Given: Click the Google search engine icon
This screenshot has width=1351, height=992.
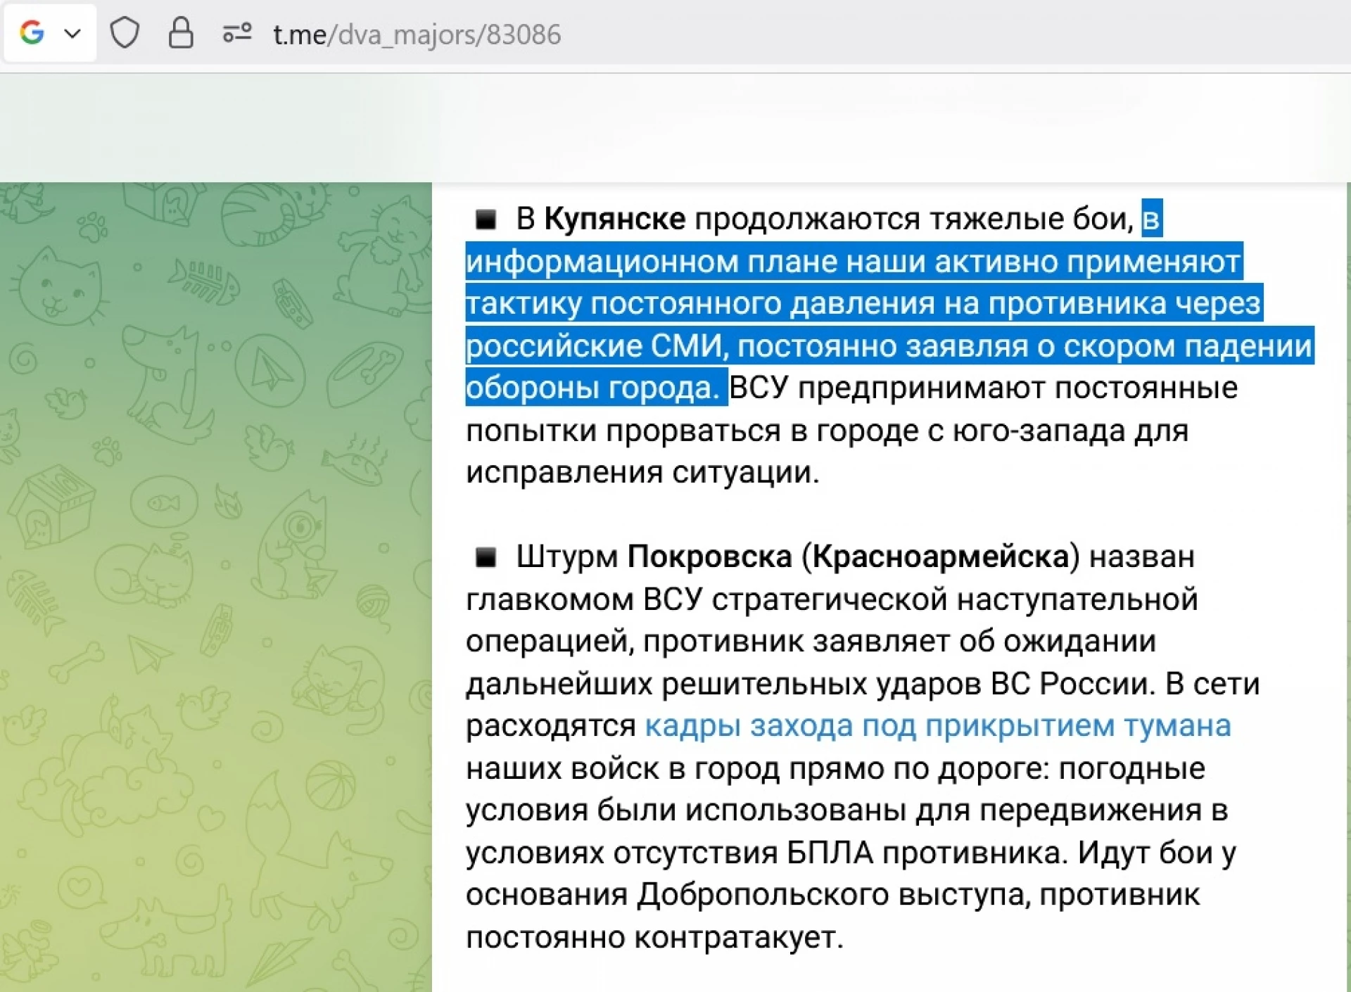Looking at the screenshot, I should [32, 33].
